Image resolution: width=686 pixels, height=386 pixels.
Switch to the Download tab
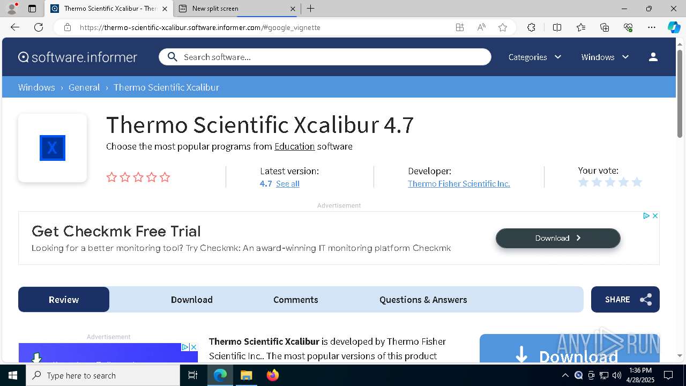coord(192,300)
